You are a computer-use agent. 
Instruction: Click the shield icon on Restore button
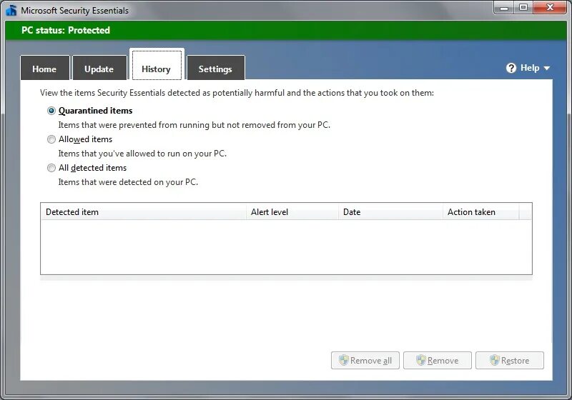494,360
